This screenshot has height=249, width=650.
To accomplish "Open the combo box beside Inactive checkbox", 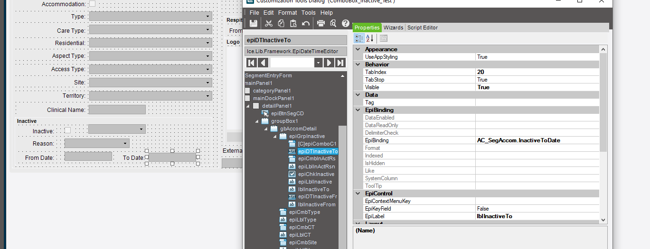I will click(x=141, y=129).
